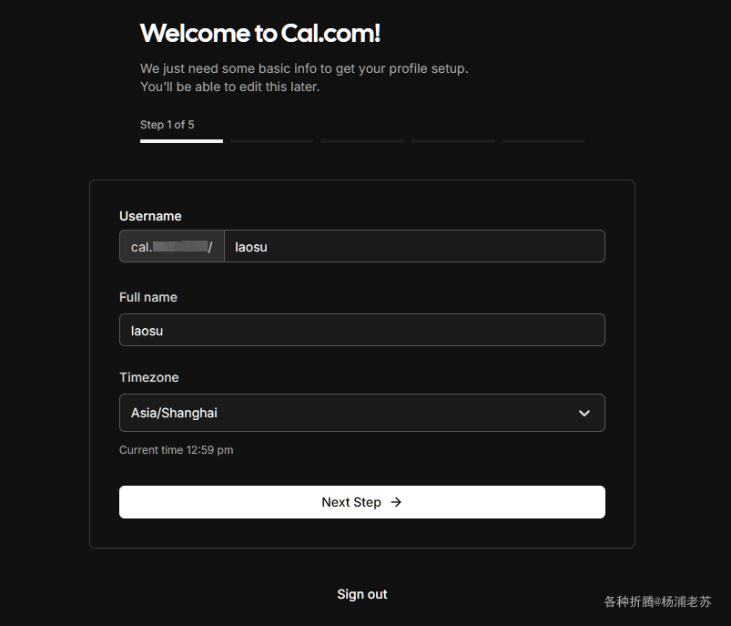
Task: Click the arrow icon in Next Step
Action: click(396, 502)
